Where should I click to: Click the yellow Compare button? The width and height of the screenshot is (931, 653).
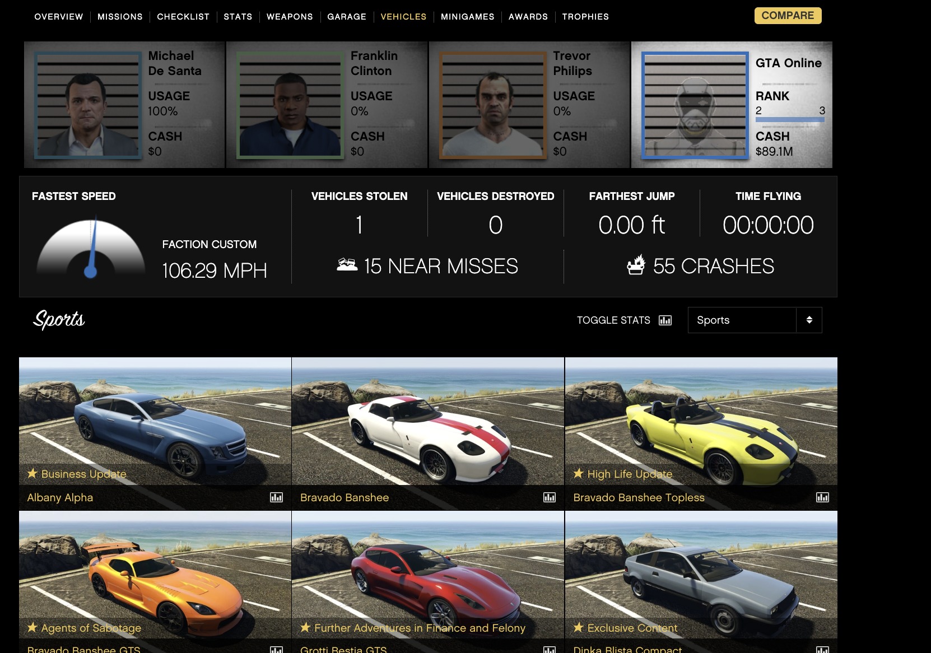pos(788,16)
